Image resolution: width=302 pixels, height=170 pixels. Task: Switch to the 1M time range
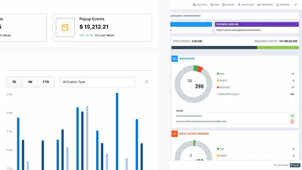click(x=30, y=82)
